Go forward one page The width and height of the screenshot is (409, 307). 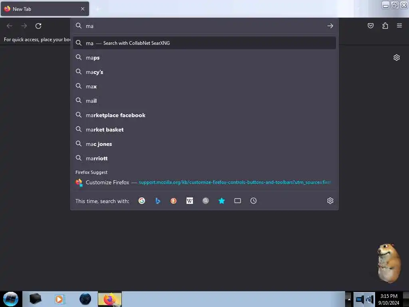click(x=24, y=26)
